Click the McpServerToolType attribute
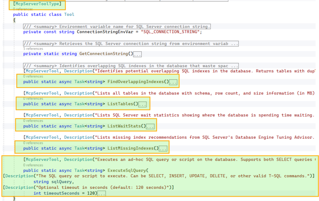Screen dimensions: 319x201 coord(37,4)
